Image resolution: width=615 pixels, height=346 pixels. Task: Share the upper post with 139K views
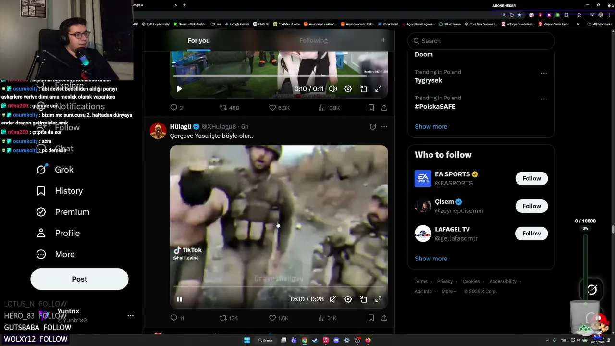click(384, 108)
